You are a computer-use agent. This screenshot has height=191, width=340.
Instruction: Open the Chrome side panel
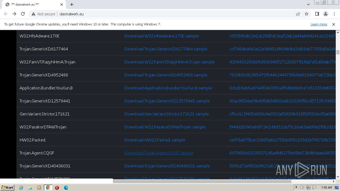click(x=317, y=14)
